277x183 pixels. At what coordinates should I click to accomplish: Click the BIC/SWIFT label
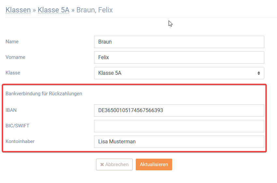click(18, 126)
